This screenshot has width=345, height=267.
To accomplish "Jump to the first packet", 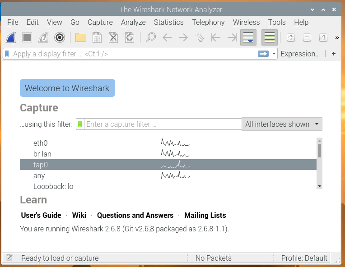I will click(x=216, y=37).
